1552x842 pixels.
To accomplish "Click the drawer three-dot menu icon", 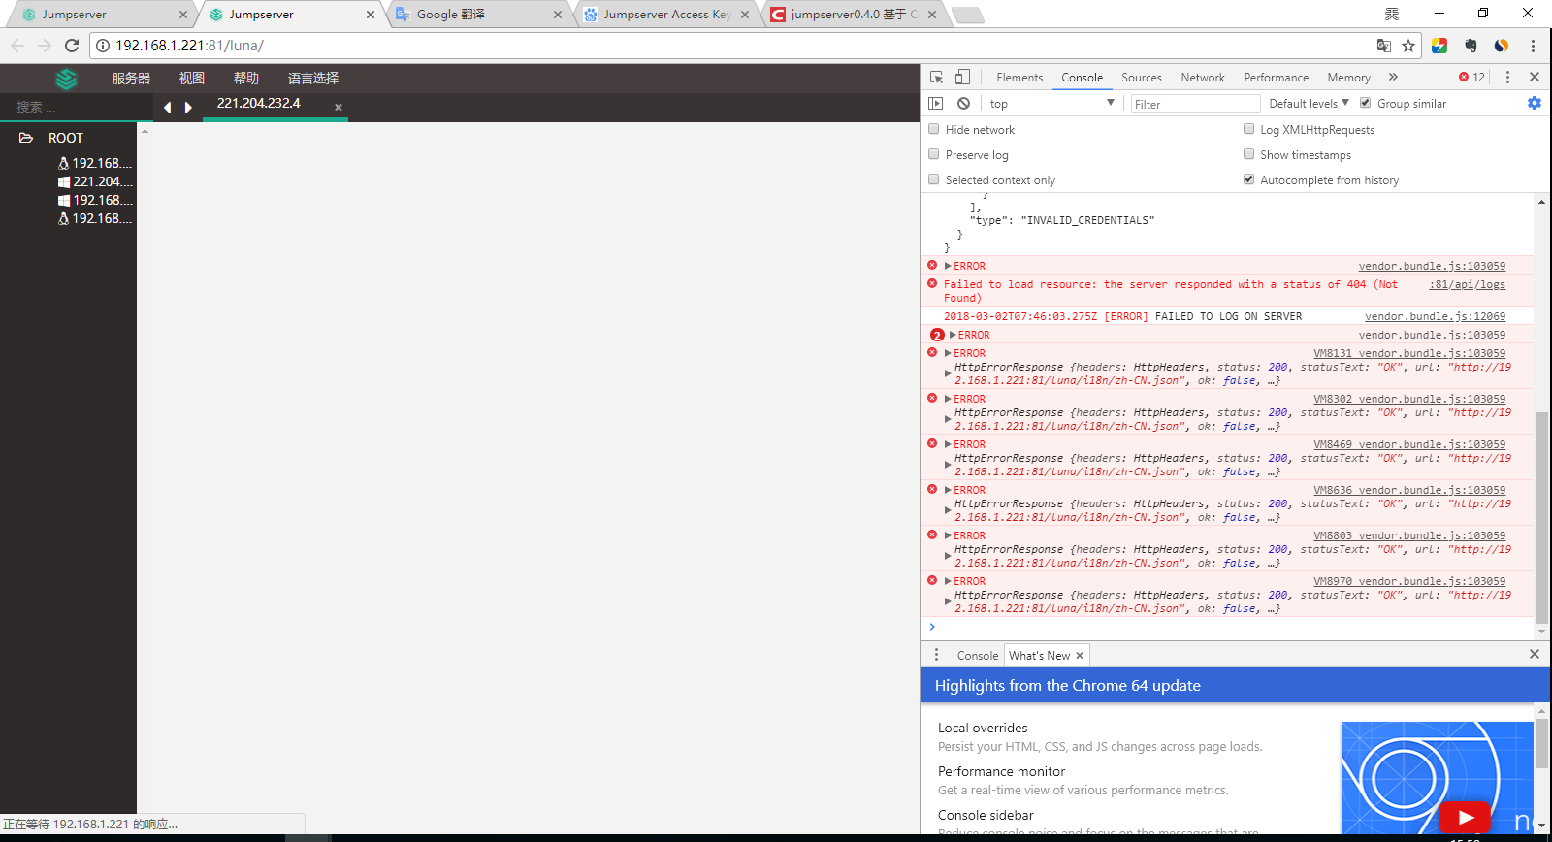I will (x=936, y=655).
